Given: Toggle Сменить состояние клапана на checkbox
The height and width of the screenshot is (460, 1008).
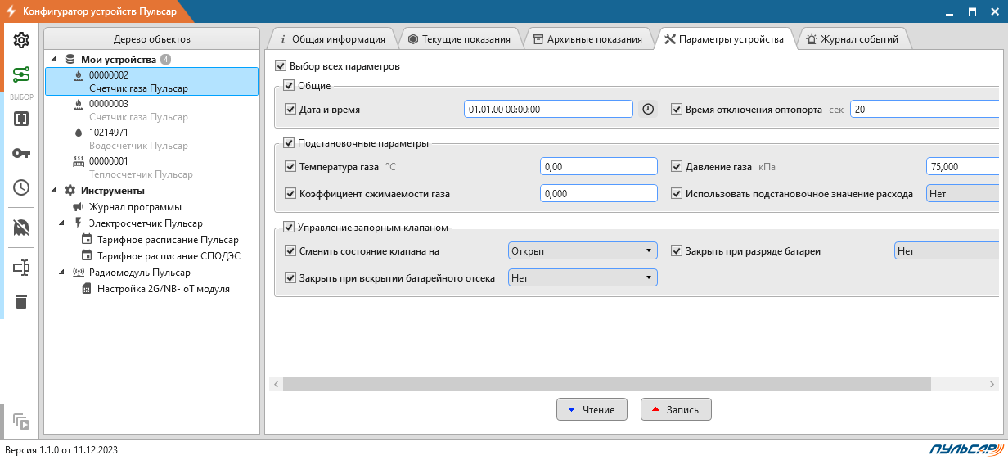Looking at the screenshot, I should coord(290,251).
